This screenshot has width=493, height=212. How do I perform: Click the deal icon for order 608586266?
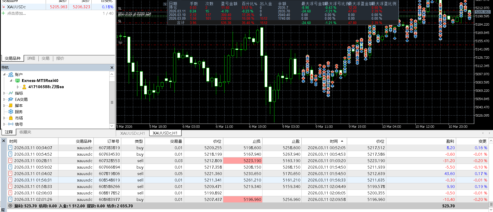[10, 186]
